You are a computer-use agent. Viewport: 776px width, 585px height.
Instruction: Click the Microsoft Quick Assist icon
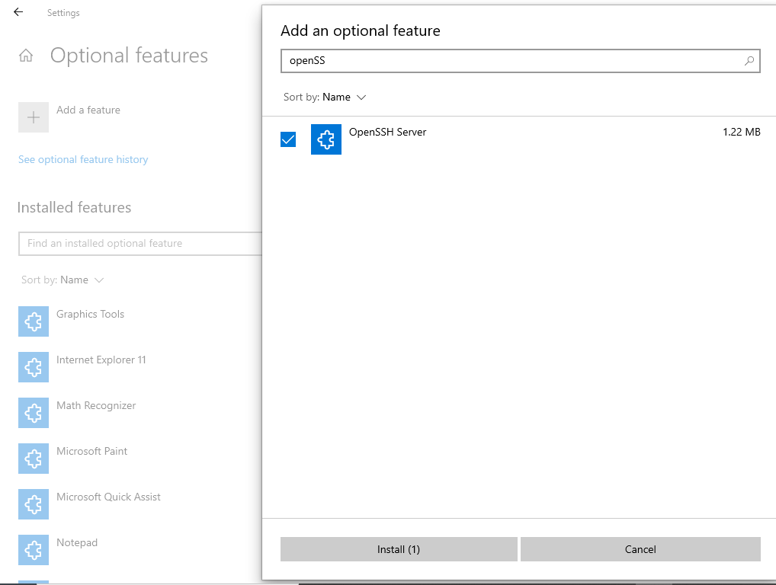[x=34, y=504]
